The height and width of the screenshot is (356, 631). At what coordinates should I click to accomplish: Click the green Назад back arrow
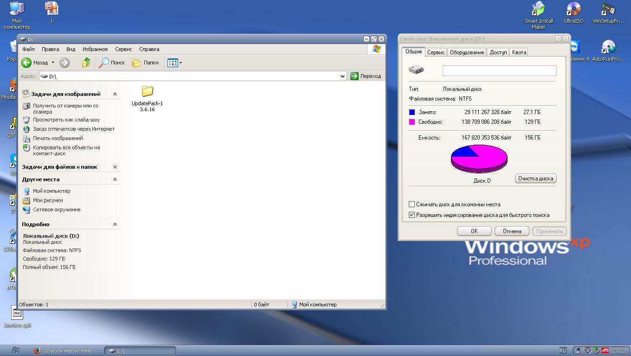(x=26, y=63)
